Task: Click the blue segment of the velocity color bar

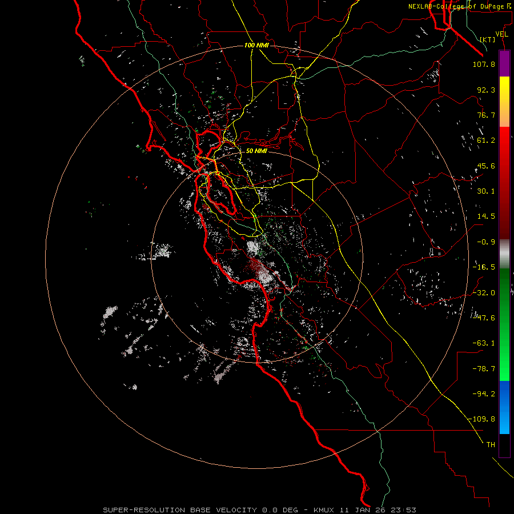Action: 504,407
